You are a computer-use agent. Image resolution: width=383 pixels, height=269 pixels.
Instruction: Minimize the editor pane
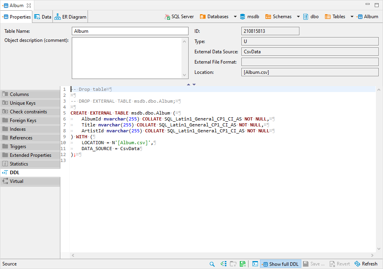click(368, 4)
